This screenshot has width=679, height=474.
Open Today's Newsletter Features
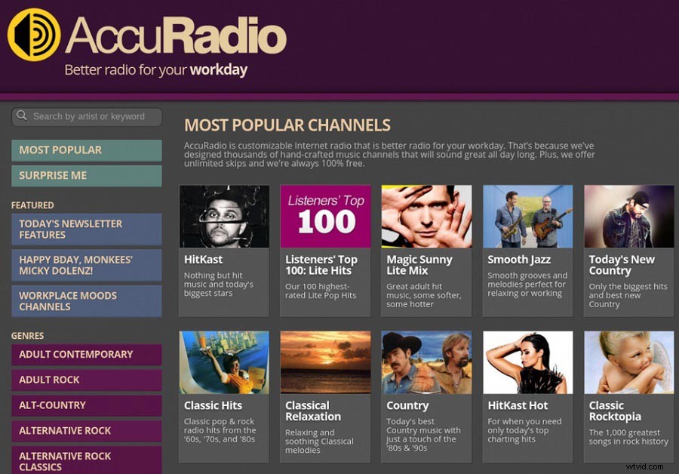[86, 229]
